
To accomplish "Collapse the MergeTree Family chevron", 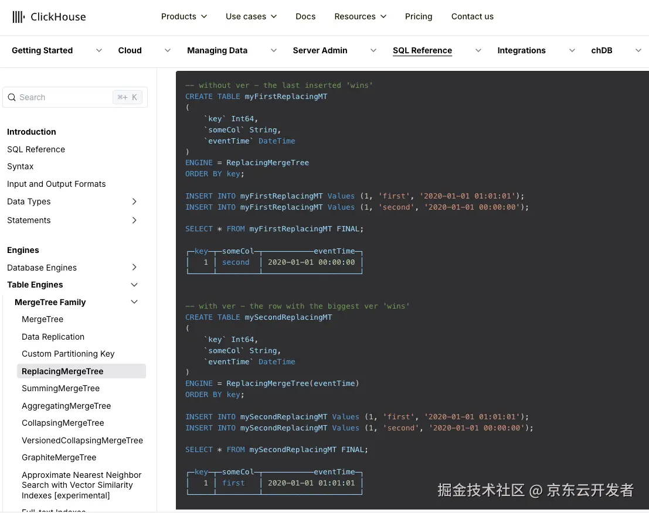I will click(x=134, y=302).
